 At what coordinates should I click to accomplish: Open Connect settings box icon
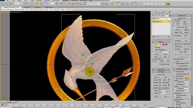(x=169, y=85)
